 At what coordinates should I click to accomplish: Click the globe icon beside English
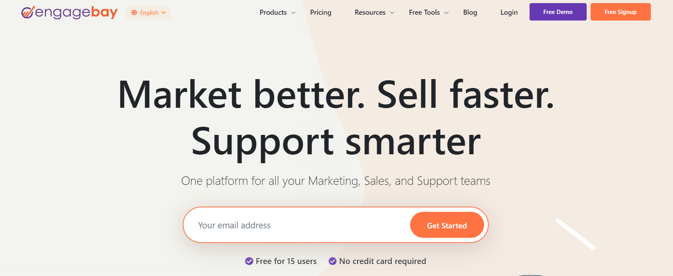tap(134, 13)
